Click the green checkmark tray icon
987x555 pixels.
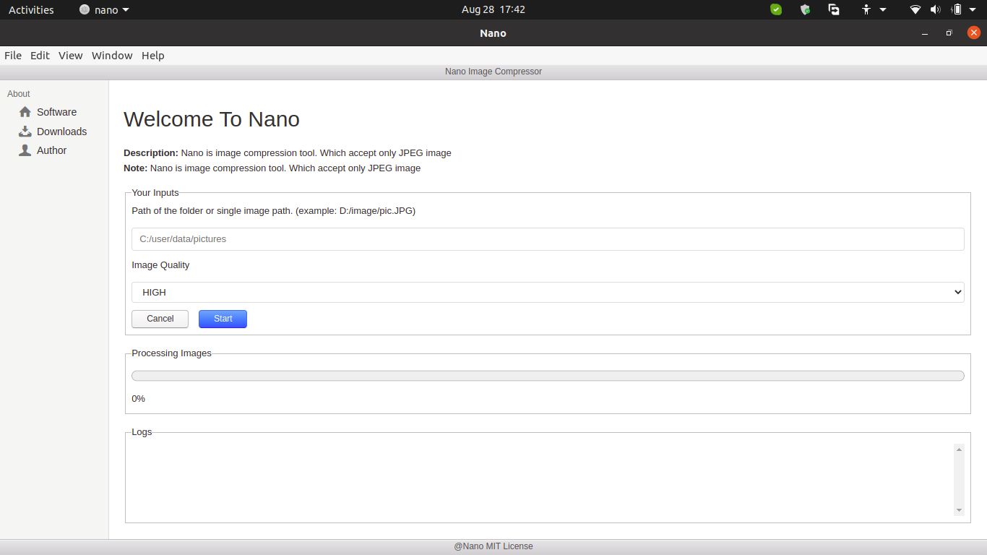pos(776,9)
